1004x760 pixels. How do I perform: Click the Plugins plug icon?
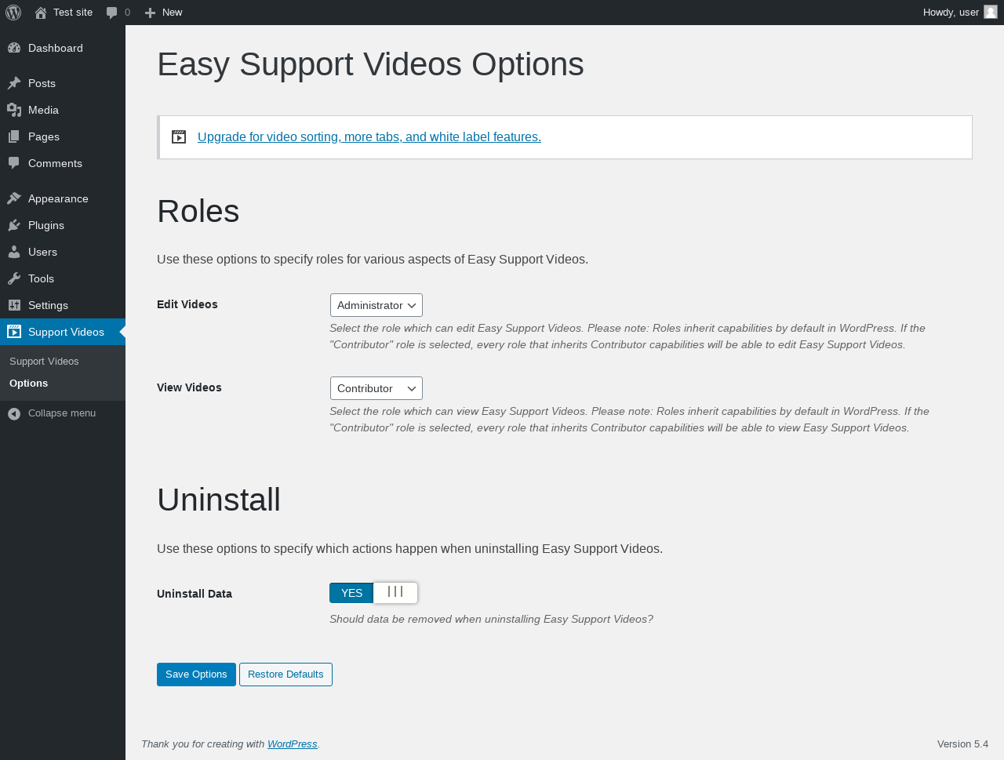coord(14,225)
